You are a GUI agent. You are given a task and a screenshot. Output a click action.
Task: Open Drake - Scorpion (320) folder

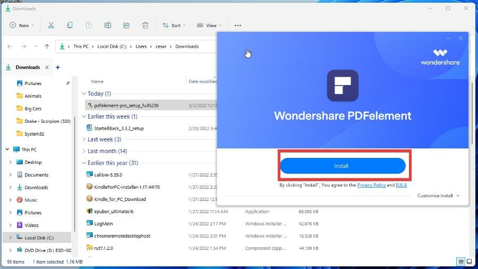click(x=44, y=121)
